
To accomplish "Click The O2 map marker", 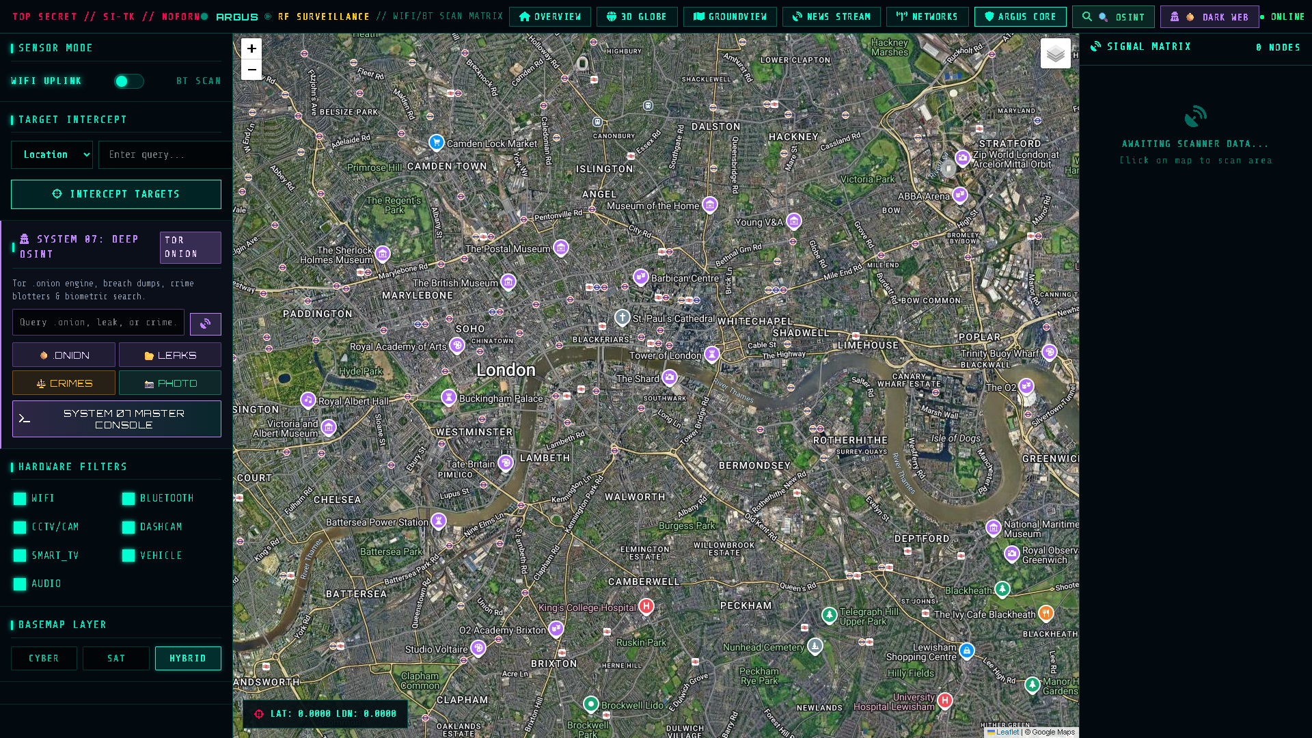I will [1026, 386].
